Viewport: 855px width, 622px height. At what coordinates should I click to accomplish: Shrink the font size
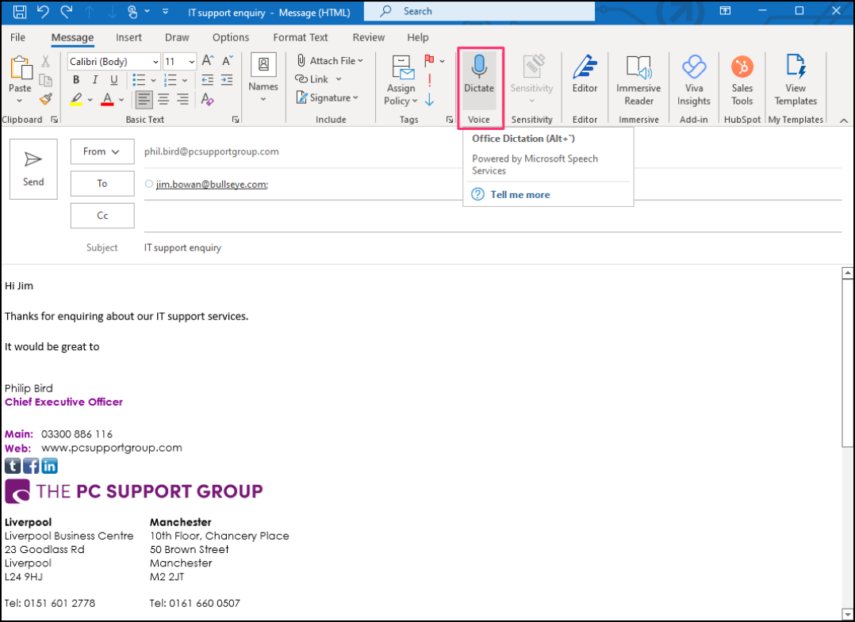click(x=227, y=61)
